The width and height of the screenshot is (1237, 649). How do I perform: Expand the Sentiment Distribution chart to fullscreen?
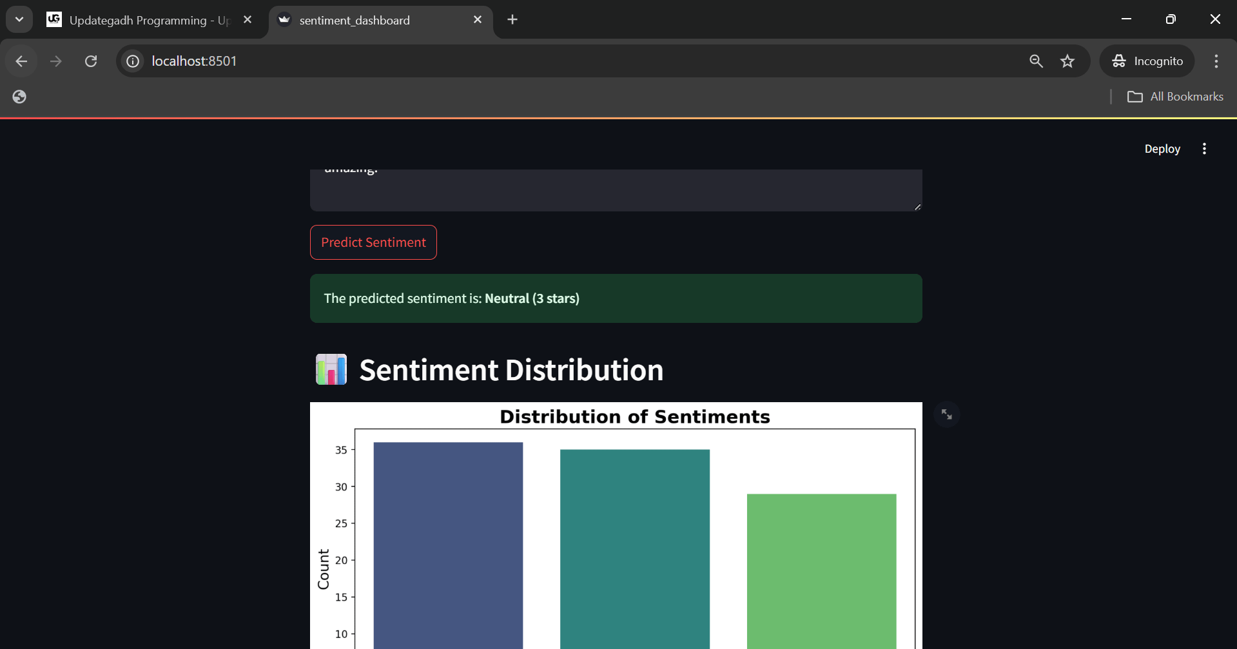[946, 414]
